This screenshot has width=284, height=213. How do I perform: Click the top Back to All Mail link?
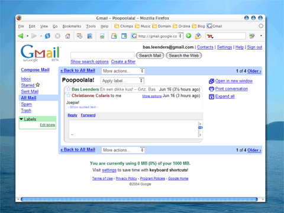click(x=78, y=70)
